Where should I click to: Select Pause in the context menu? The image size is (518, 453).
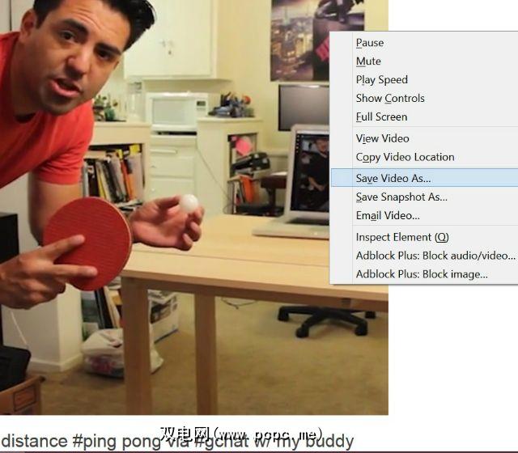424,43
